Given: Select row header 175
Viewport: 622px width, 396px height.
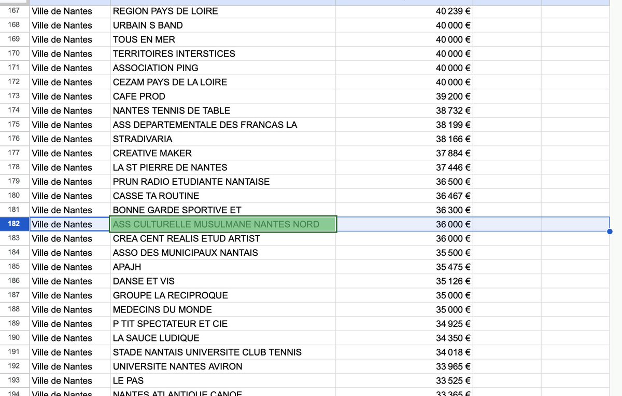Looking at the screenshot, I should click(15, 125).
